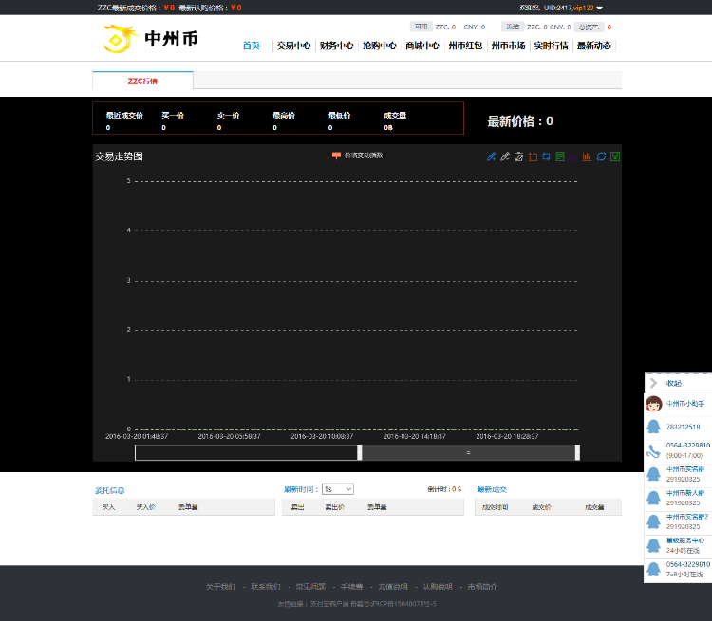Click the 可用 balance label
Image resolution: width=712 pixels, height=621 pixels.
(x=421, y=27)
